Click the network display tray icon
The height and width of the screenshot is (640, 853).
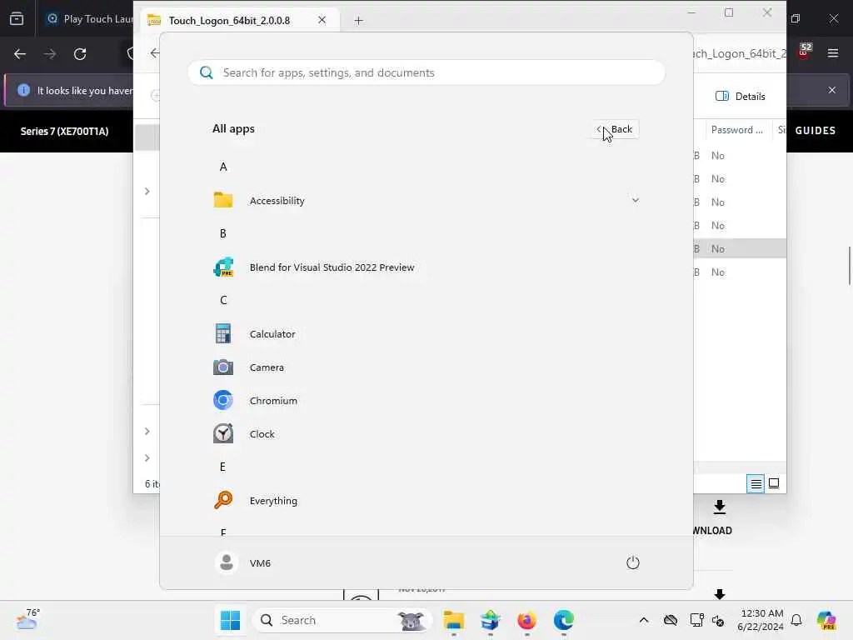[x=696, y=620]
